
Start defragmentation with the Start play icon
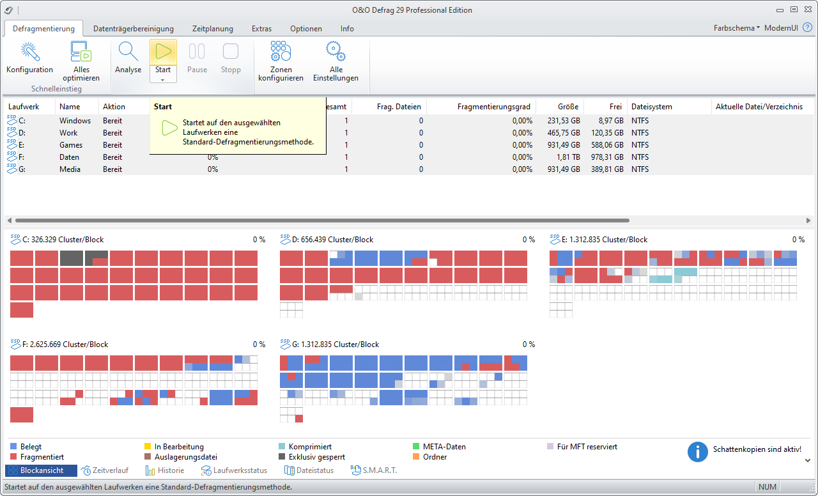(163, 52)
